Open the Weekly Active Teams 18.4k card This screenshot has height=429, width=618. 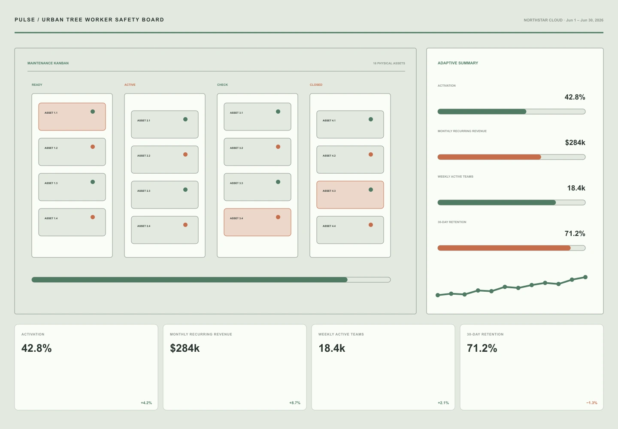coord(383,367)
